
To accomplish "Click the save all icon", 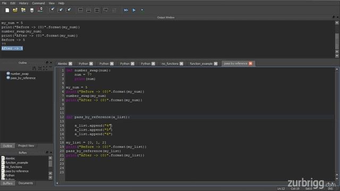I will (x=40, y=10).
